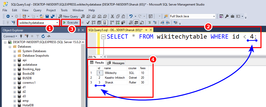Refresh the Object Explorer tree

coord(43,36)
